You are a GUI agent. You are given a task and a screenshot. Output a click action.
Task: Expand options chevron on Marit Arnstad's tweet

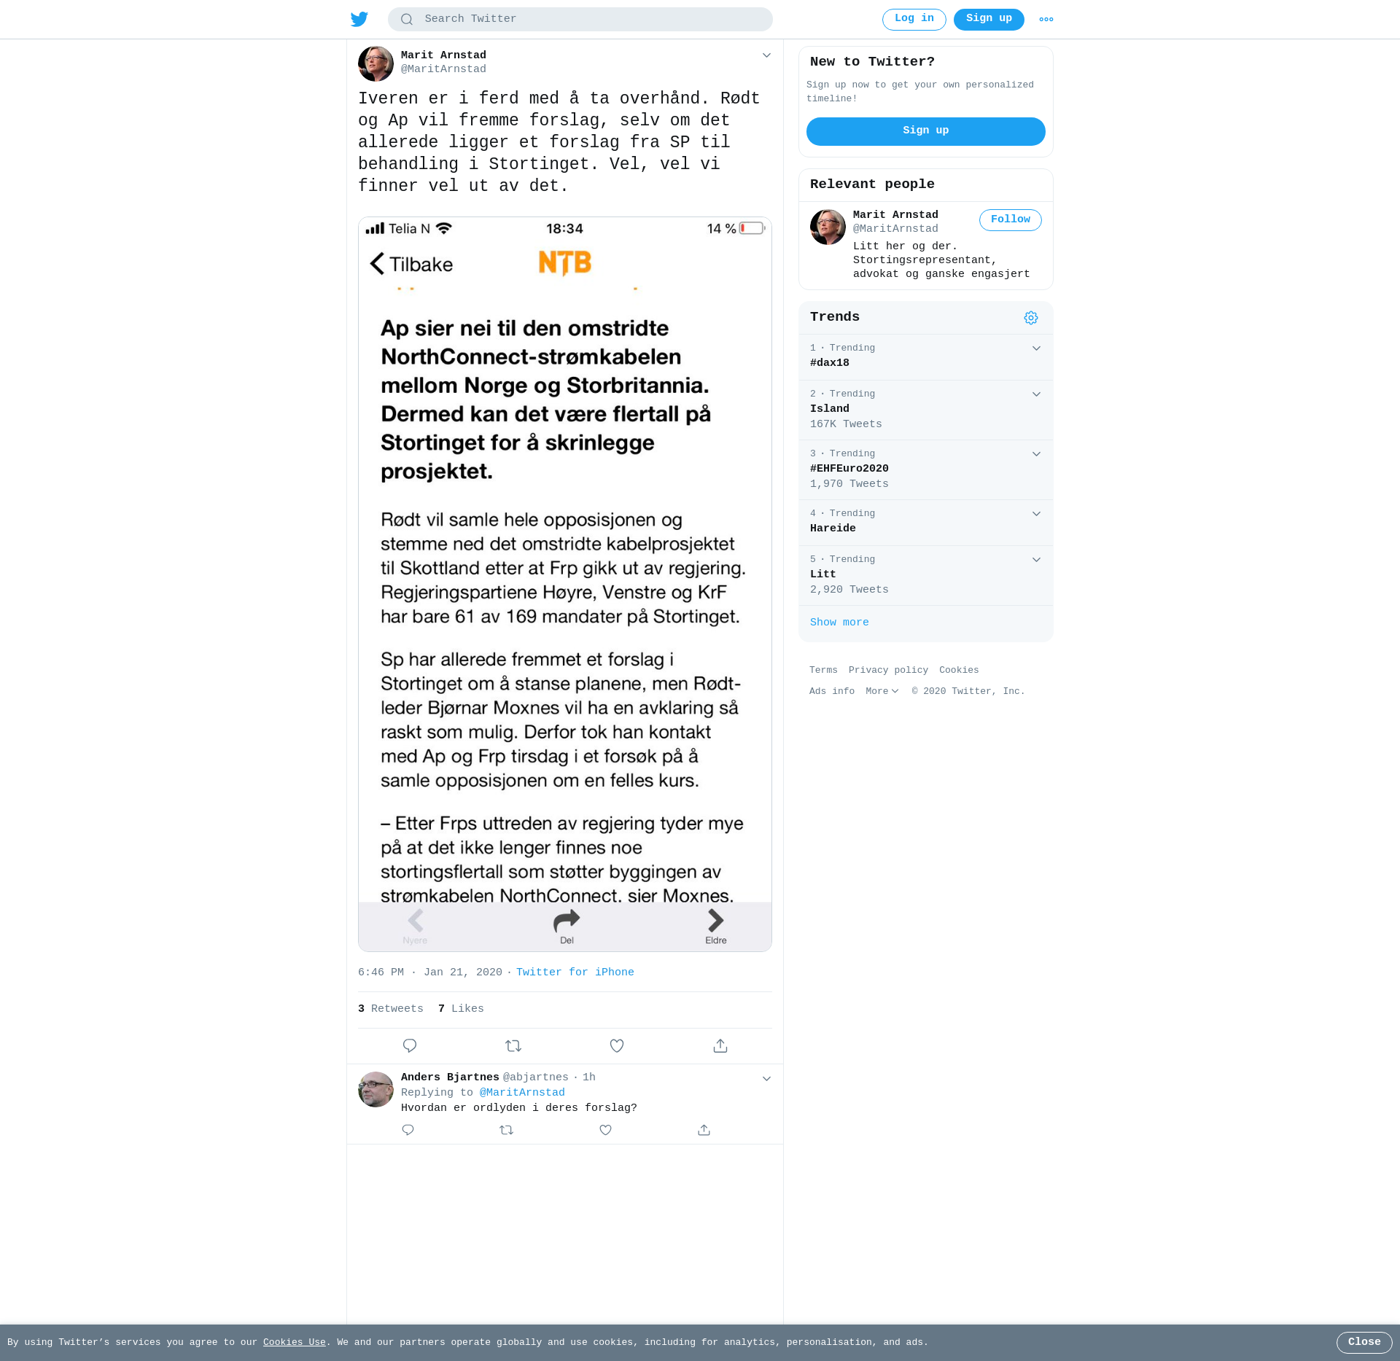(766, 55)
